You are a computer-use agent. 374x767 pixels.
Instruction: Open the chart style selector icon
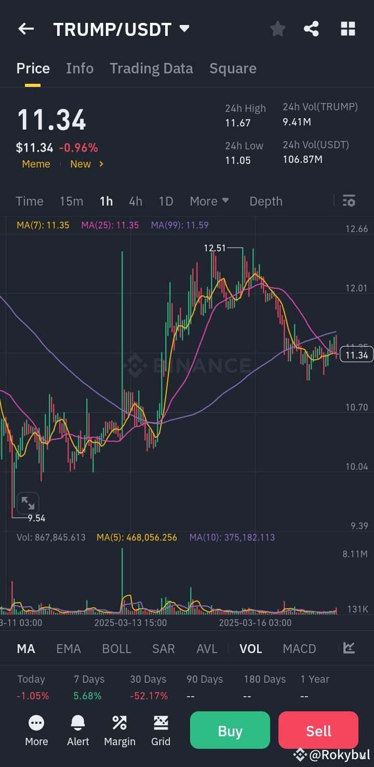coord(349,648)
